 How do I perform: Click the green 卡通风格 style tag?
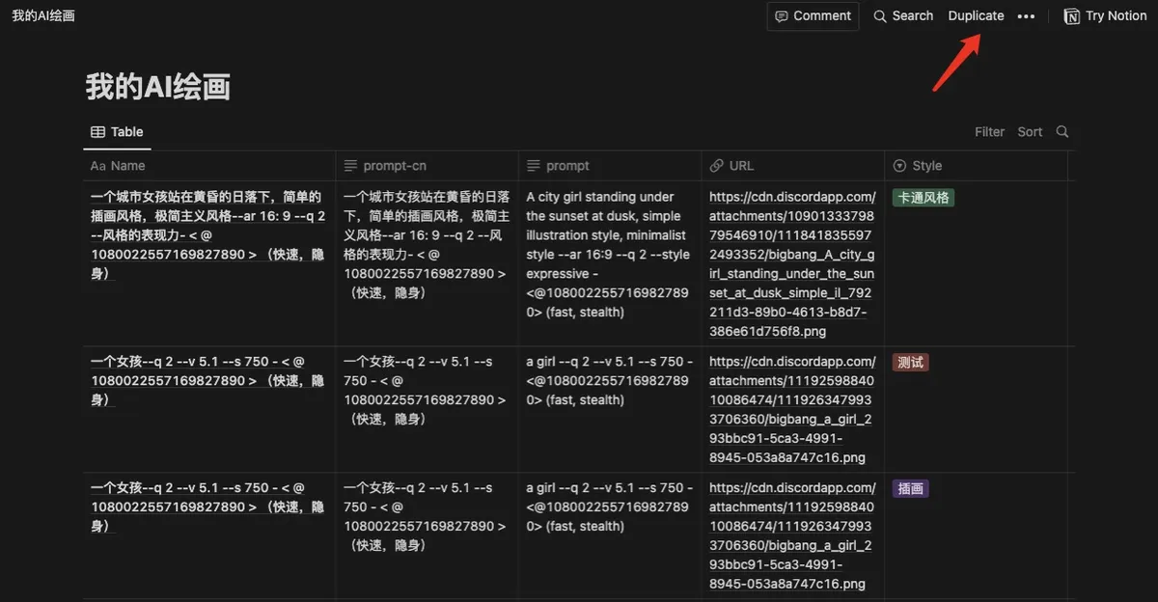coord(923,198)
